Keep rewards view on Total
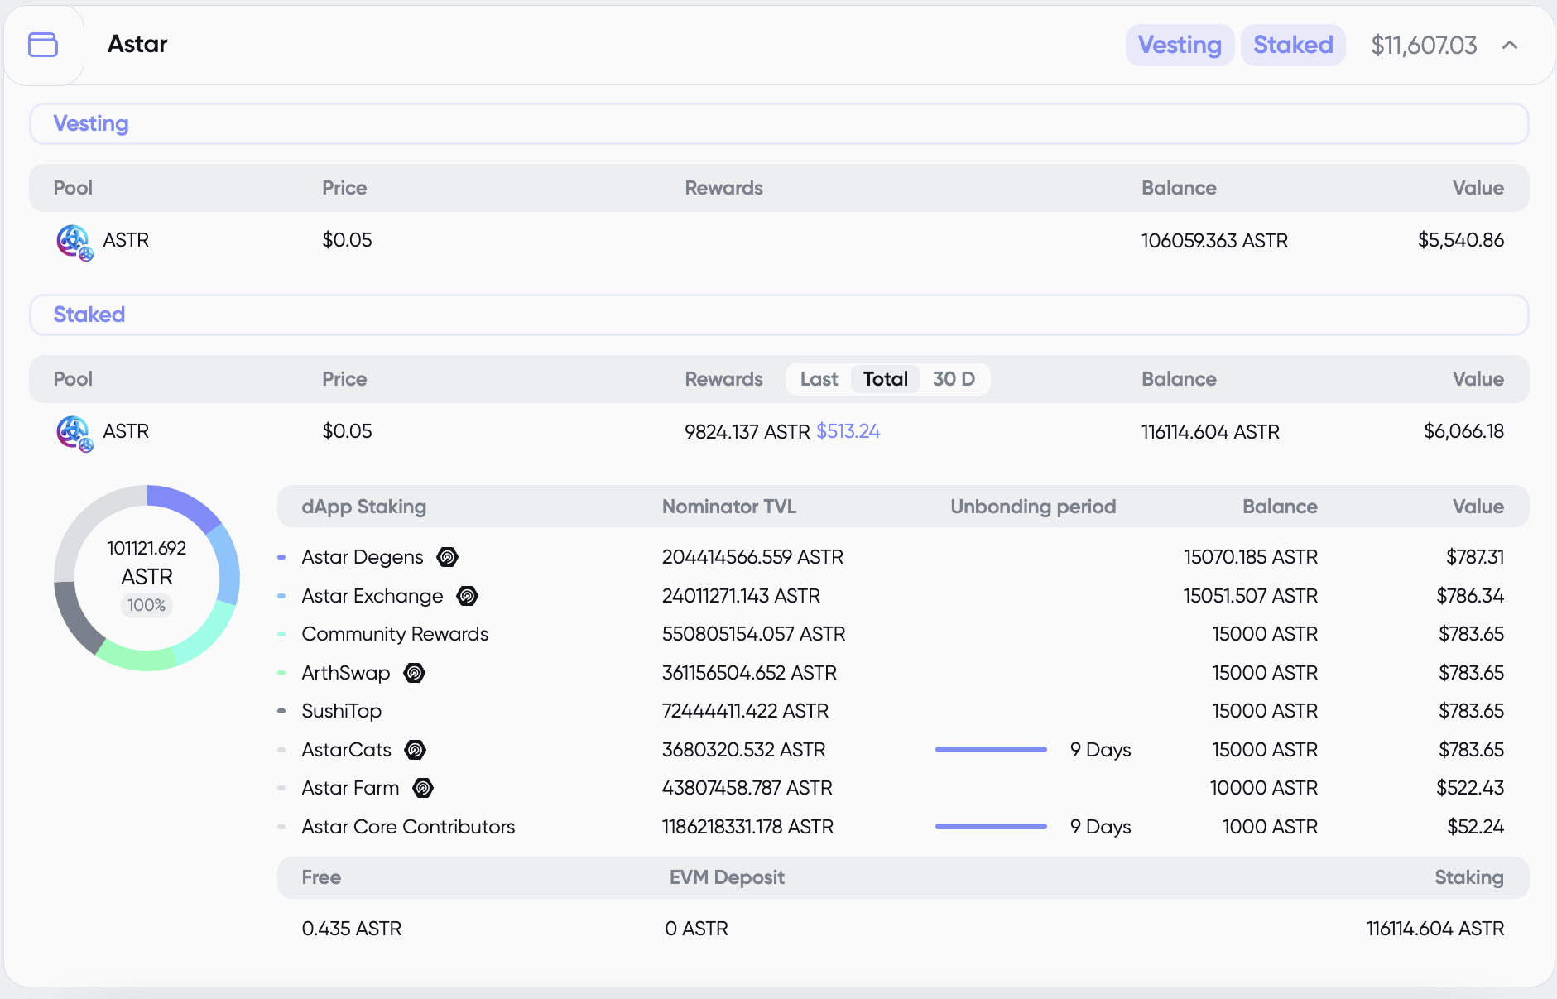Image resolution: width=1557 pixels, height=999 pixels. (x=885, y=378)
